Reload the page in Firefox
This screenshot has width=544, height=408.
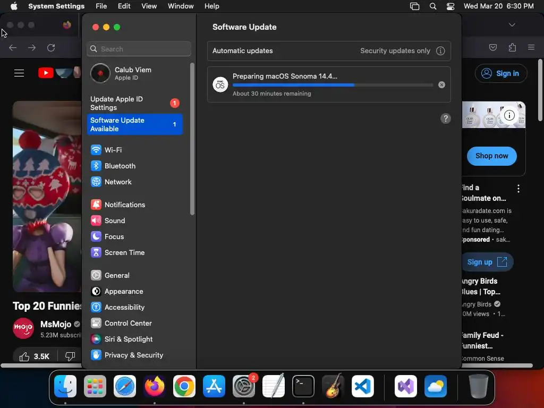click(51, 47)
